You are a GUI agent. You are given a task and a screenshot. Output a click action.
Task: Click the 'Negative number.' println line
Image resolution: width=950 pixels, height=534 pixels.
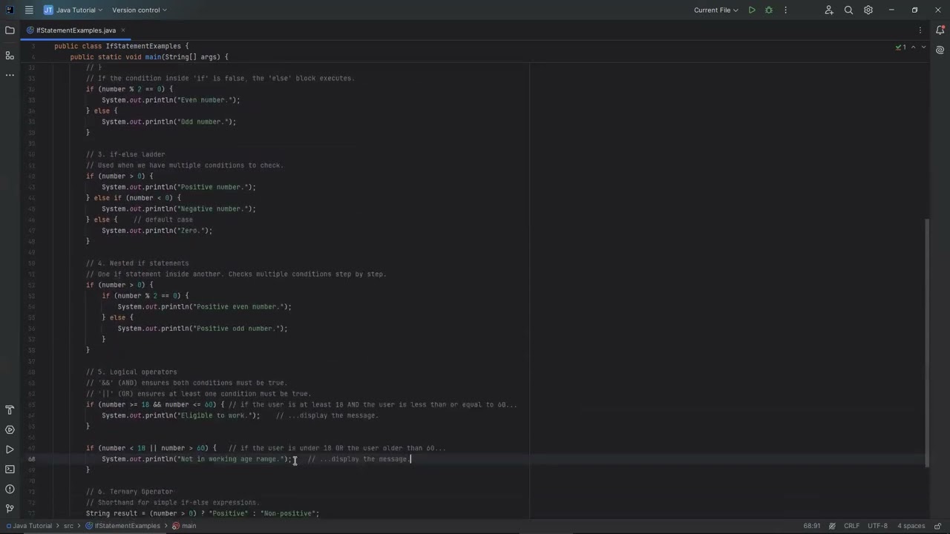coord(179,209)
